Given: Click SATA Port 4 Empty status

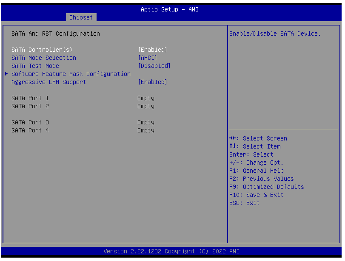Looking at the screenshot, I should [x=145, y=130].
